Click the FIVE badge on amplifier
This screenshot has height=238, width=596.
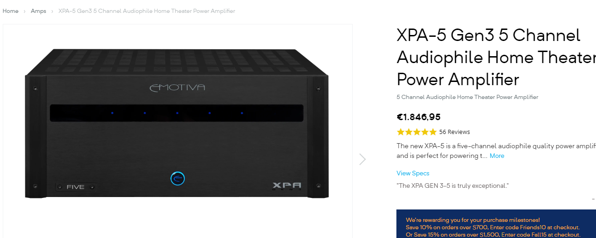pos(75,187)
